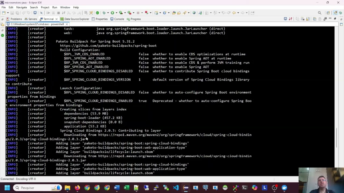The height and width of the screenshot is (193, 344).
Task: Open the Help menu
Action: 76,7
